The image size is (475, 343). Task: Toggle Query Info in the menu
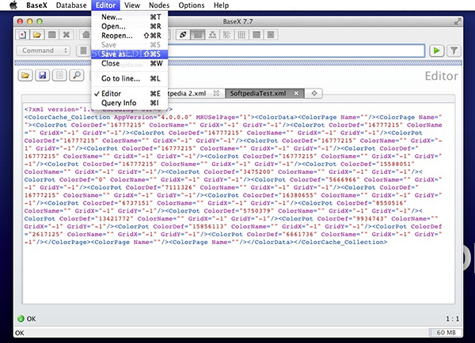pyautogui.click(x=120, y=103)
